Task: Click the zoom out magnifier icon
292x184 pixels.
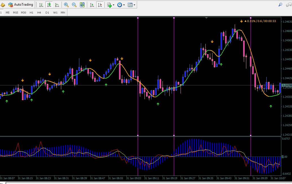Action: [x=74, y=5]
